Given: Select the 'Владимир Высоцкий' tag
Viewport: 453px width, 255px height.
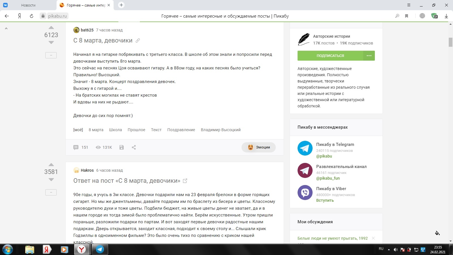Looking at the screenshot, I should (x=221, y=130).
